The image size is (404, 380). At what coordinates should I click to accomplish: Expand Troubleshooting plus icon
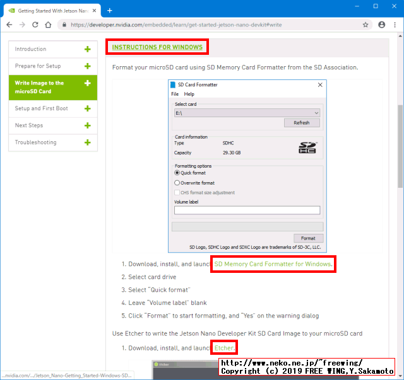[x=88, y=142]
